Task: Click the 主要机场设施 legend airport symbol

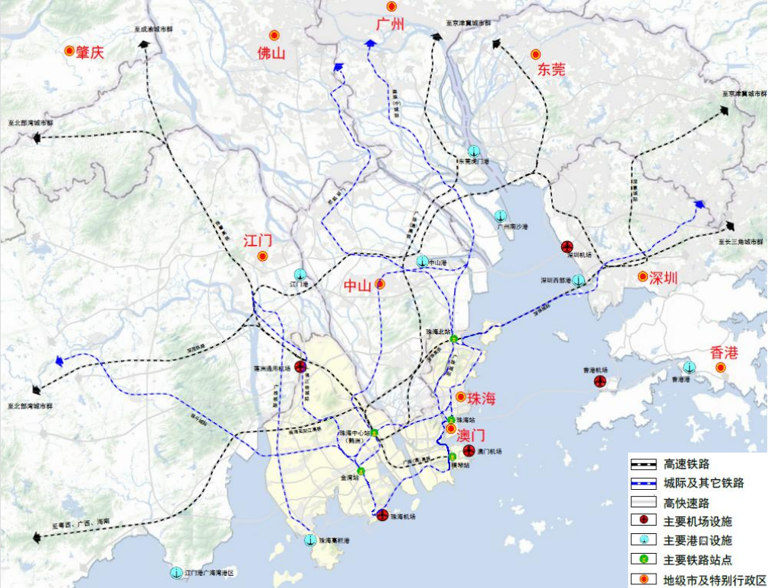Action: (x=643, y=520)
